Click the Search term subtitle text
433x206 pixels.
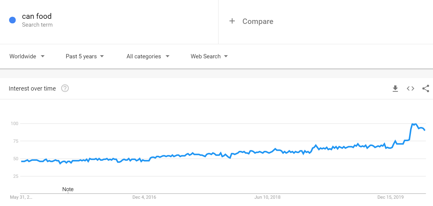[37, 25]
